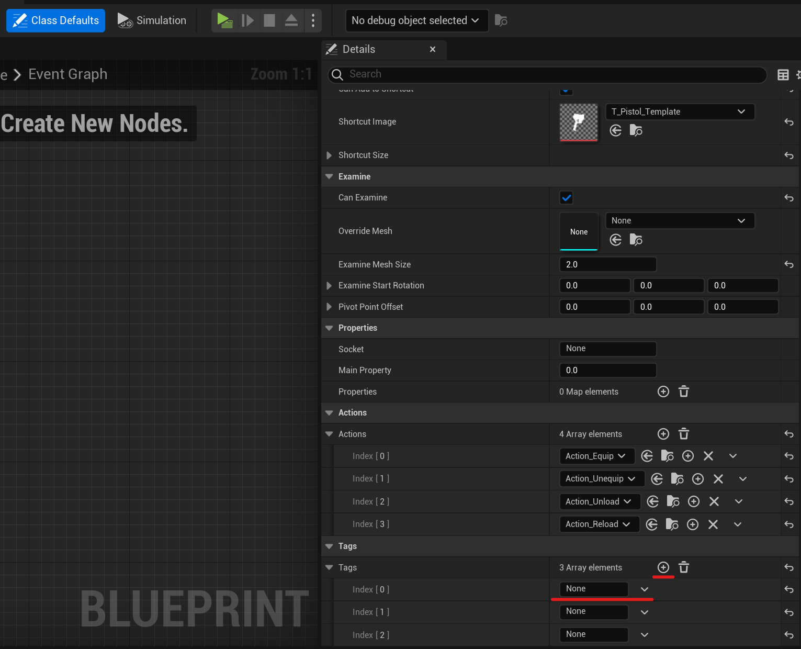Click the Class Defaults button
The height and width of the screenshot is (649, 801).
tap(55, 20)
